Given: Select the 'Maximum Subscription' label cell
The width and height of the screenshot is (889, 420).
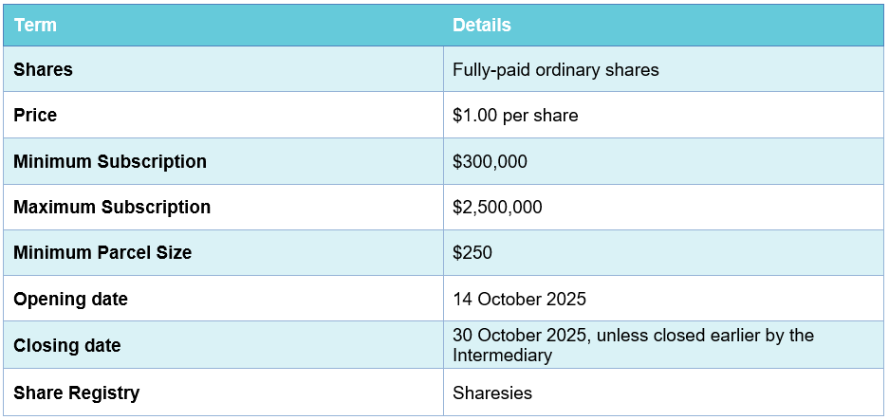Looking at the screenshot, I should tap(112, 207).
